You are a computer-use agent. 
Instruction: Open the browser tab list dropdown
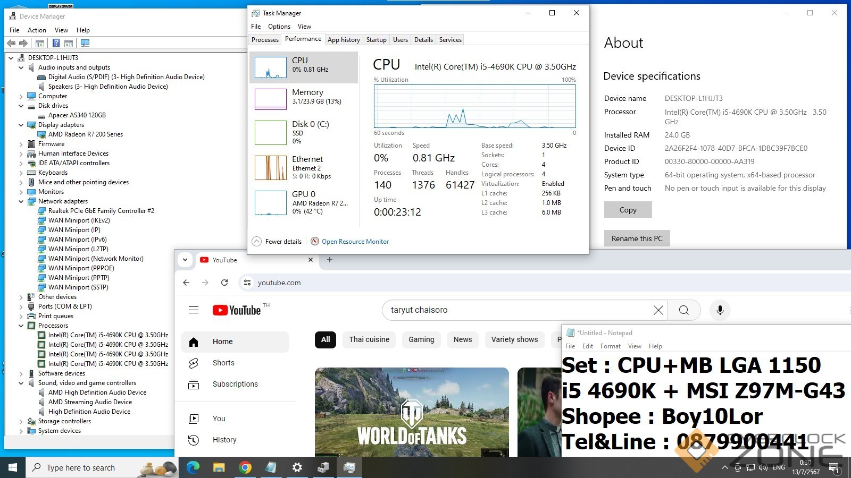(185, 260)
